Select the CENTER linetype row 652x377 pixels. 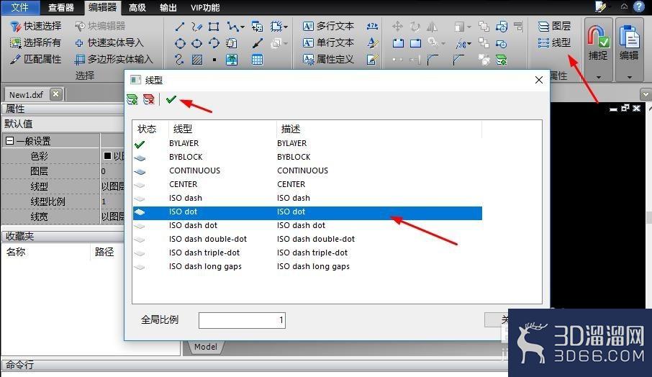307,185
